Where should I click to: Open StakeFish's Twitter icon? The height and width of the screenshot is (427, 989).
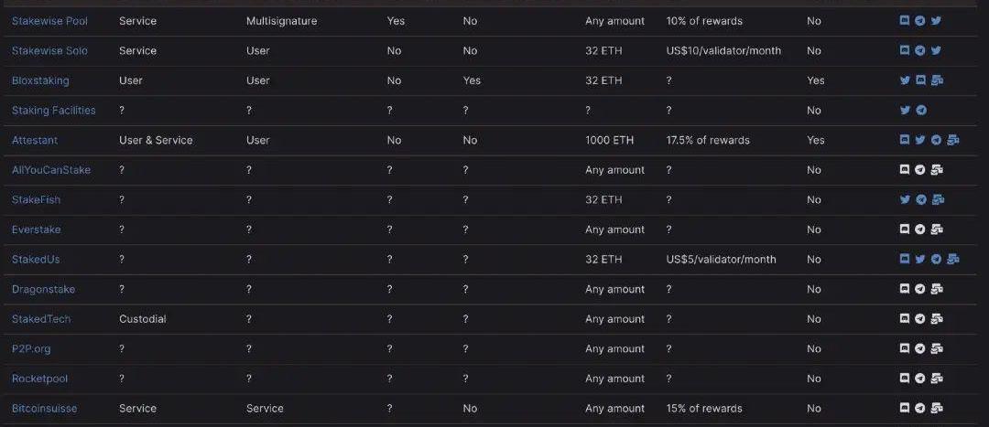(x=905, y=199)
